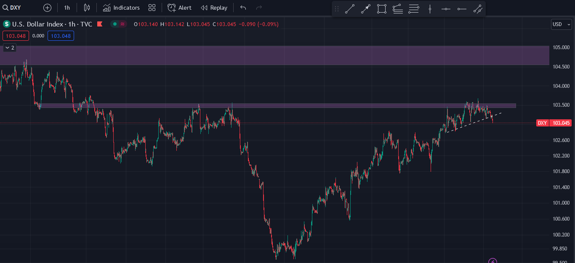Toggle the green market status indicator
The image size is (575, 263).
[x=114, y=24]
